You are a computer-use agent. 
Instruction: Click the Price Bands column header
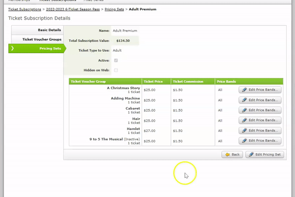pos(249,81)
